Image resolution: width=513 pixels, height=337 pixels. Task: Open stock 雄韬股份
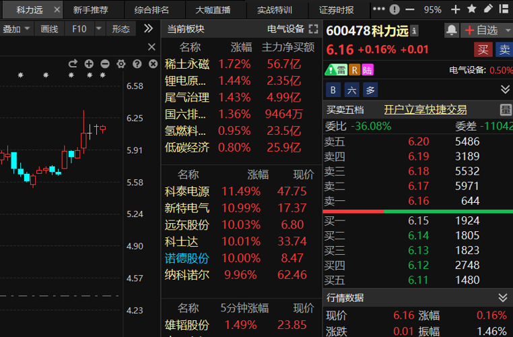187,326
